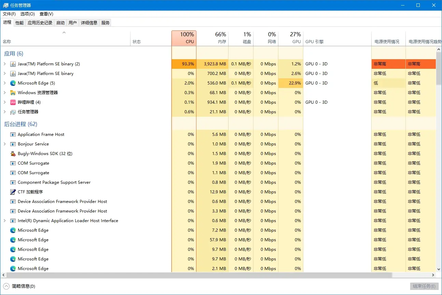The height and width of the screenshot is (295, 442).
Task: Click the Component Package Support Server icon
Action: click(x=13, y=182)
